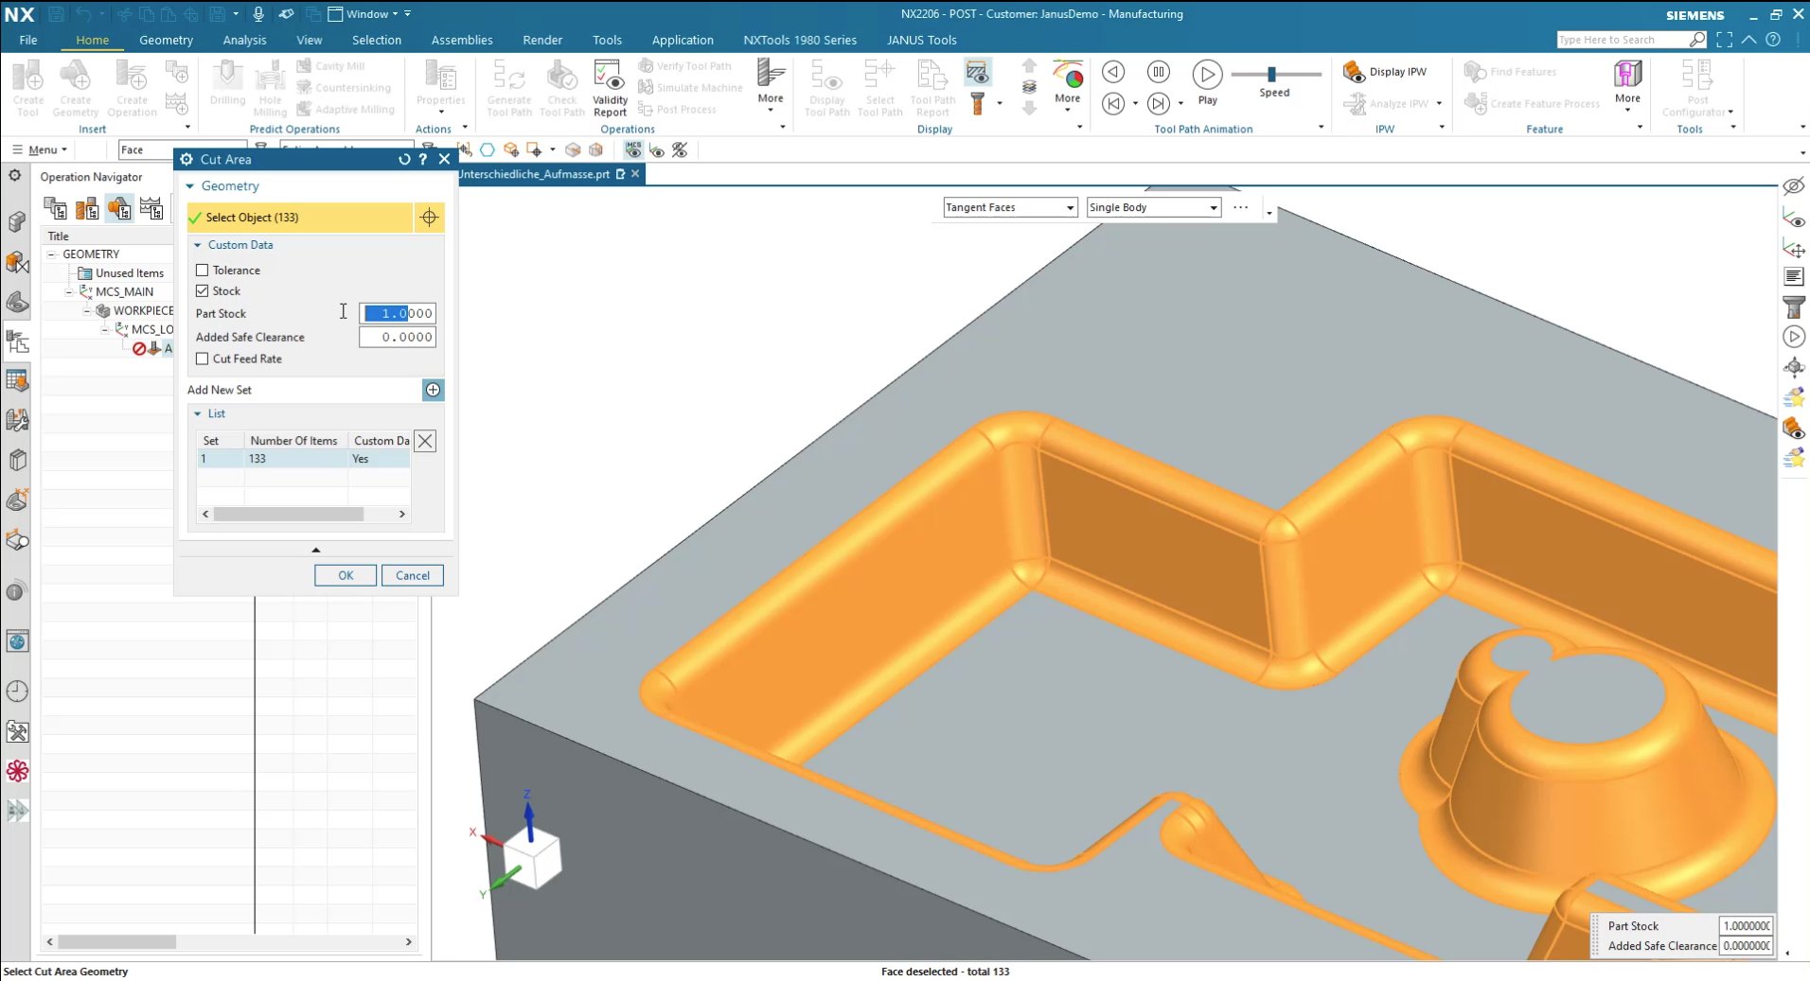Viewport: 1810px width, 981px height.
Task: Collapse the Geometry section
Action: pos(190,186)
